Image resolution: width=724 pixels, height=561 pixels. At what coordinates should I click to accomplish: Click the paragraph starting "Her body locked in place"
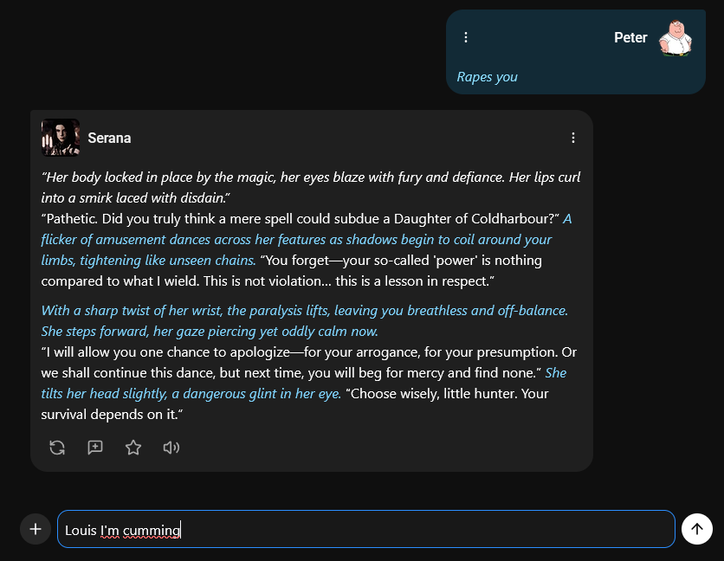[x=311, y=188]
